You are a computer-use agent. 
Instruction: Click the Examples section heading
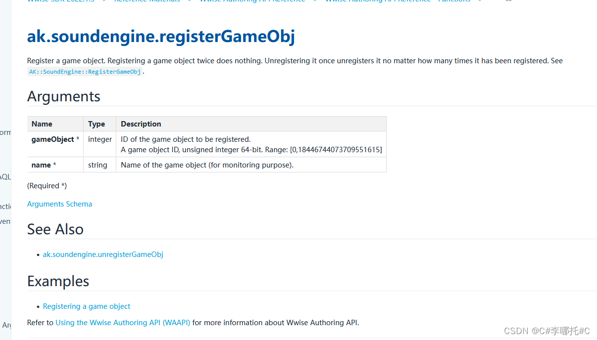point(58,281)
